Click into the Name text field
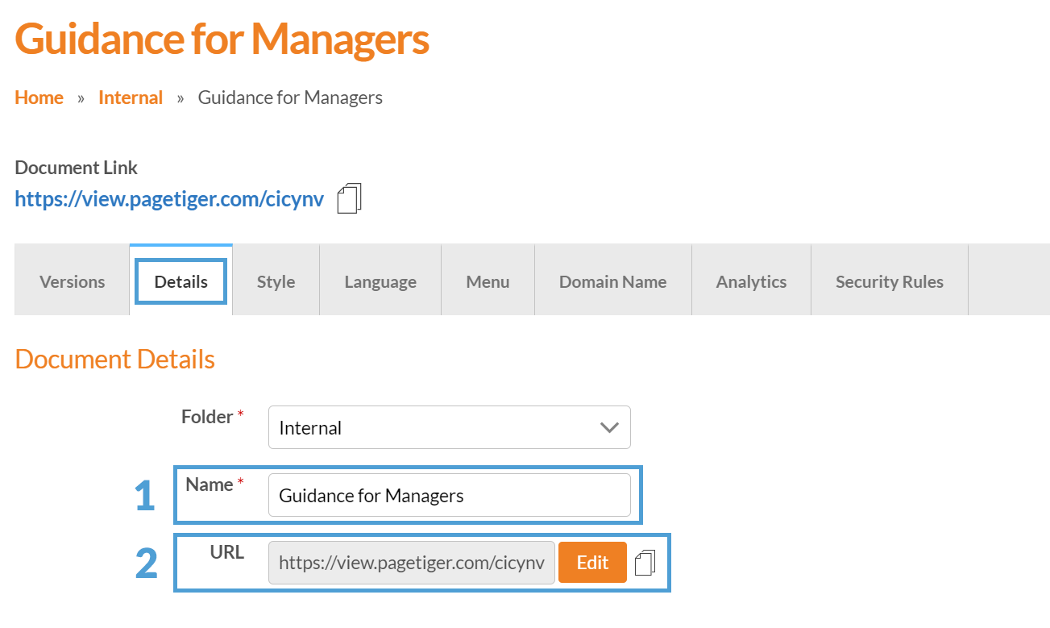The height and width of the screenshot is (628, 1050). (449, 495)
